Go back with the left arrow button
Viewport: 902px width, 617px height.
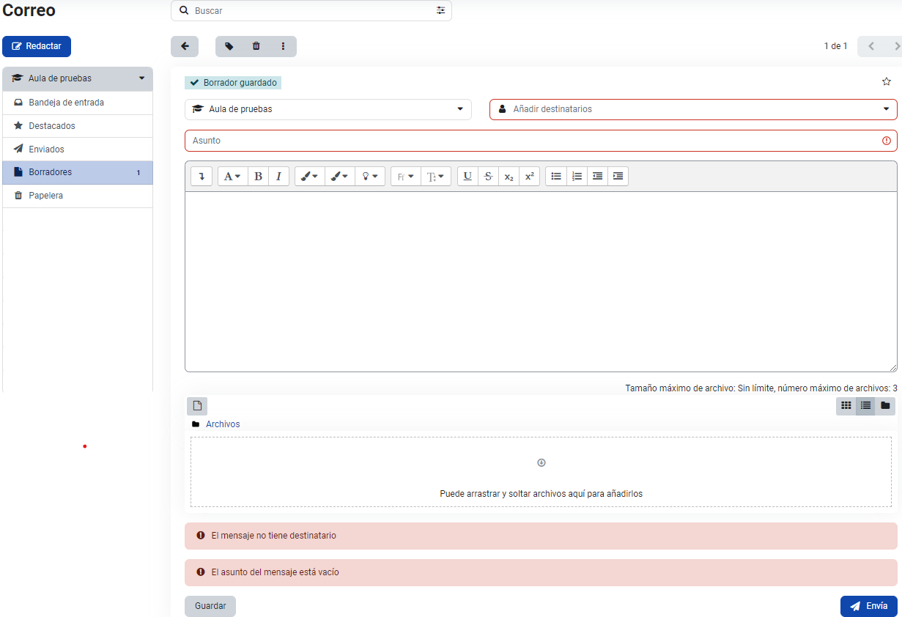pyautogui.click(x=185, y=46)
